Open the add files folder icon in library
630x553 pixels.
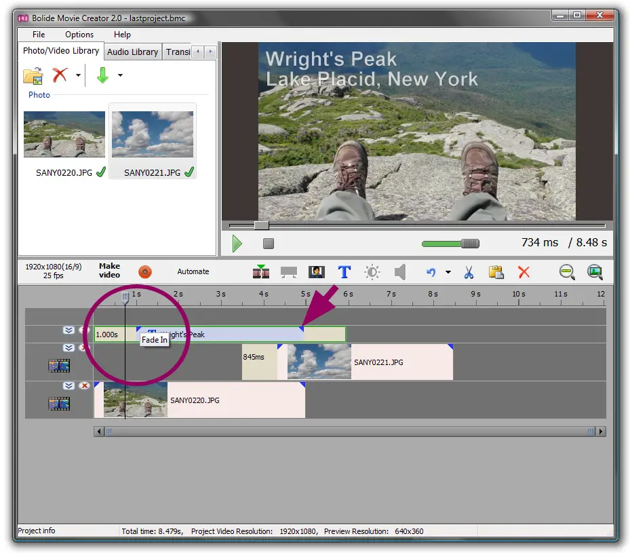pyautogui.click(x=33, y=75)
